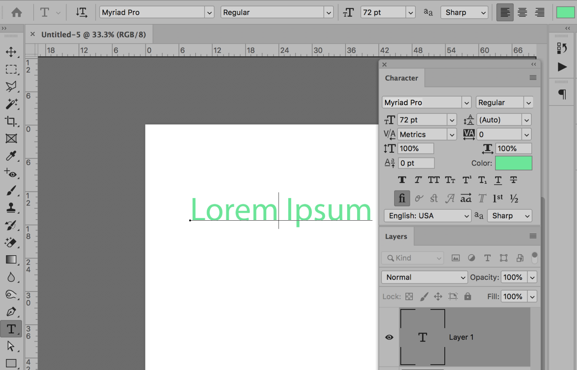
Task: Hide Layer 1 via its eye icon
Action: pyautogui.click(x=389, y=337)
